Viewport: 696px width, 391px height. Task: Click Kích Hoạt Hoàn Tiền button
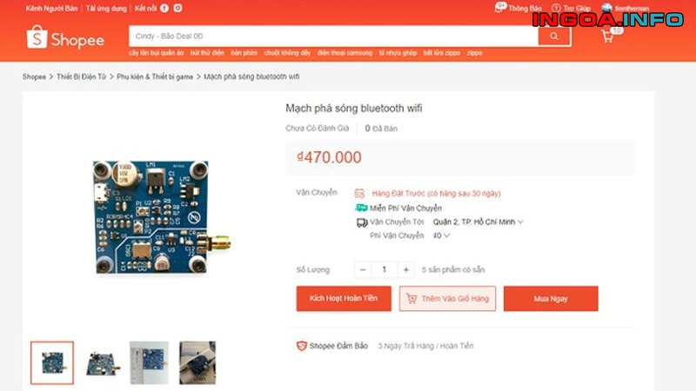(x=344, y=298)
